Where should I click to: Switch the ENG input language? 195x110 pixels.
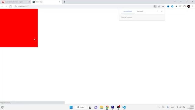click(x=173, y=107)
